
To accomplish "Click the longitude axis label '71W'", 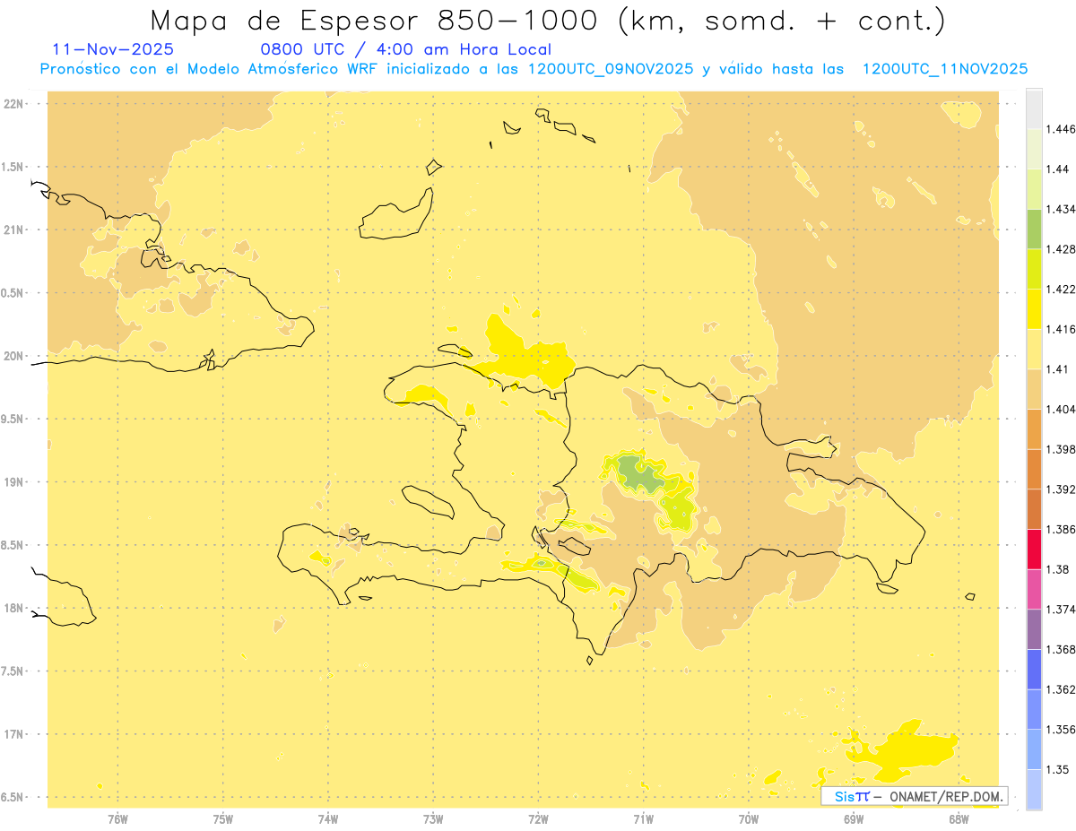I will pos(643,818).
